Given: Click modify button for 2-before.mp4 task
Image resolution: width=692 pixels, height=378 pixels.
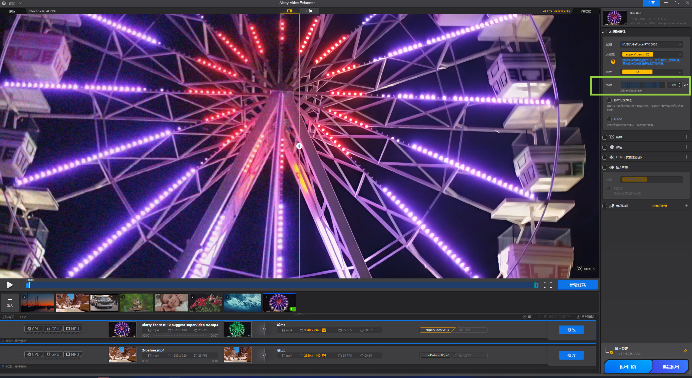Looking at the screenshot, I should (x=571, y=356).
